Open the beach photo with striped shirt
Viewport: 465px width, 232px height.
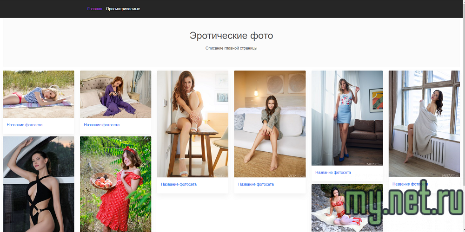pyautogui.click(x=39, y=94)
